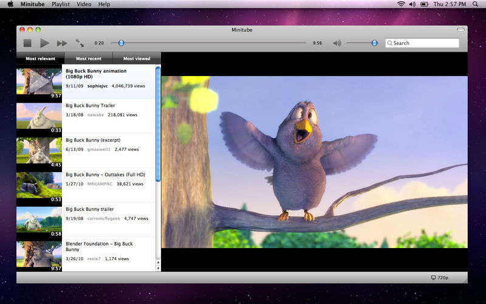Open author link carromcflygeek
486x304 pixels.
coord(103,218)
